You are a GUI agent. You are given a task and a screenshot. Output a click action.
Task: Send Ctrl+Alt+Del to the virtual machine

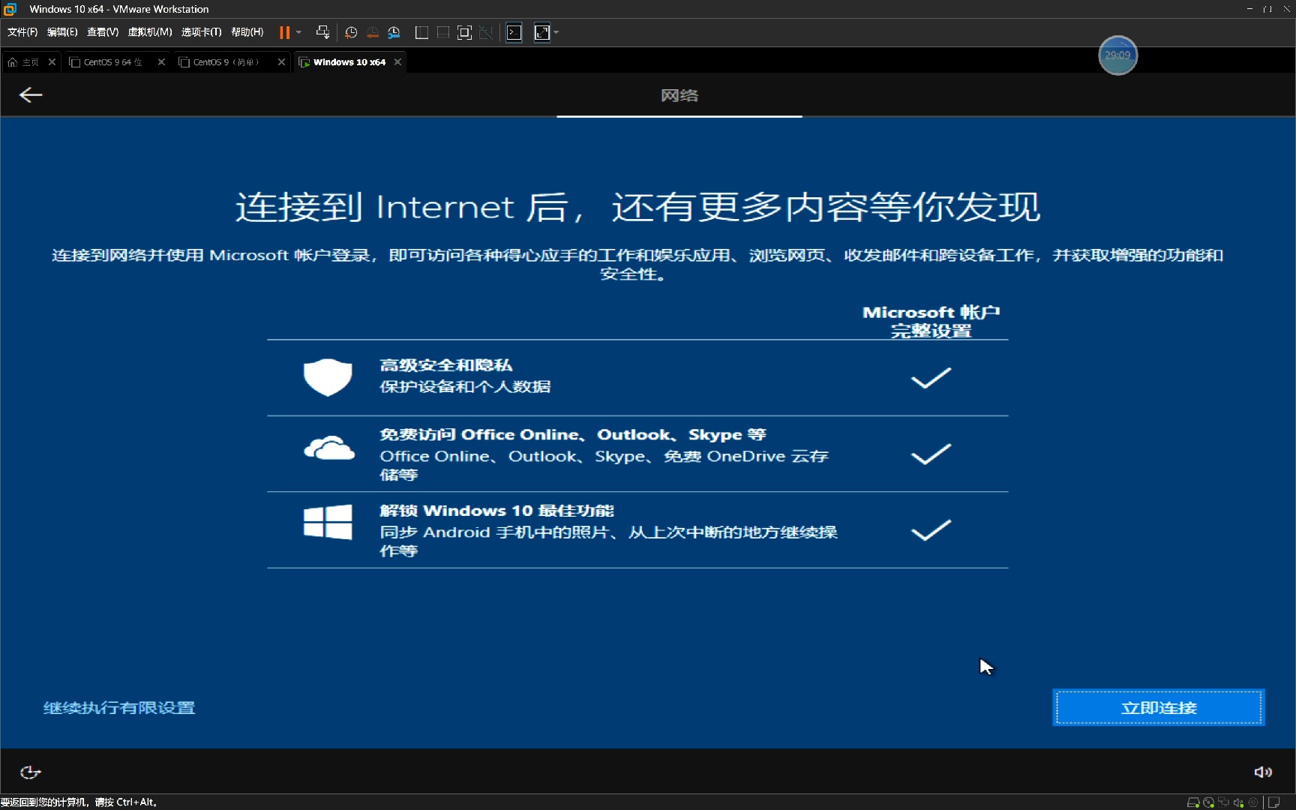(x=322, y=32)
